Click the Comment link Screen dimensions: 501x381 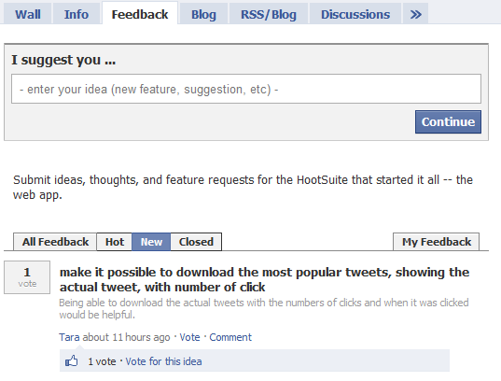click(x=230, y=337)
